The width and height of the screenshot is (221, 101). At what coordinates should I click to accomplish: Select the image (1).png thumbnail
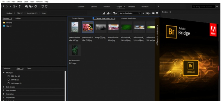[x=101, y=27]
